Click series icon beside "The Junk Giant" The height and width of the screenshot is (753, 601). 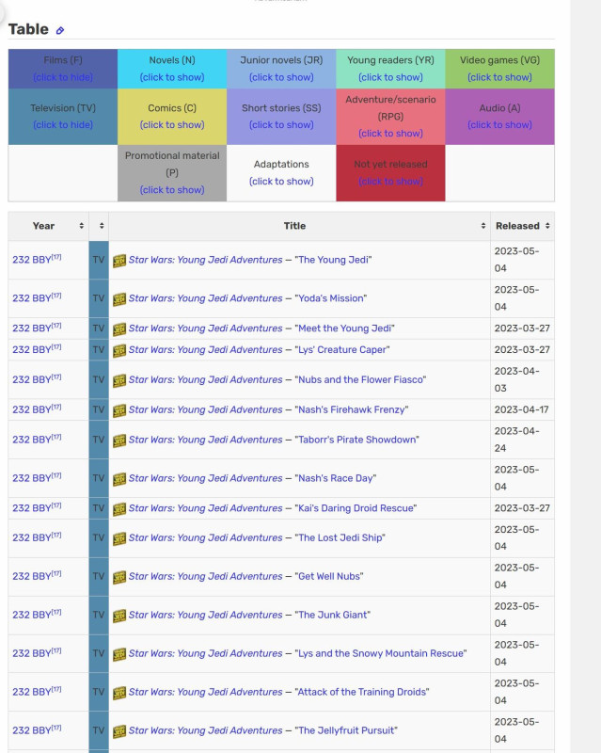(119, 616)
